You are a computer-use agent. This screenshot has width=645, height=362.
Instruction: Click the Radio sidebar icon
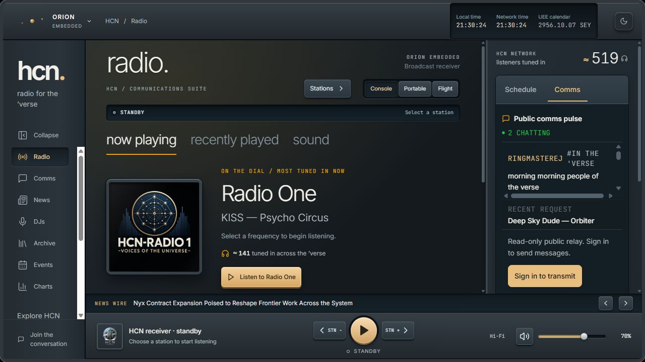click(x=23, y=157)
